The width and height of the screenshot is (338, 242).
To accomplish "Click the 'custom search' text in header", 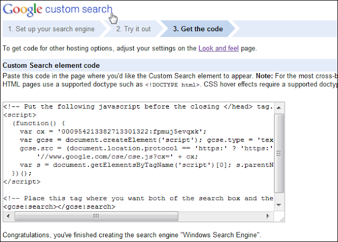I will (79, 10).
